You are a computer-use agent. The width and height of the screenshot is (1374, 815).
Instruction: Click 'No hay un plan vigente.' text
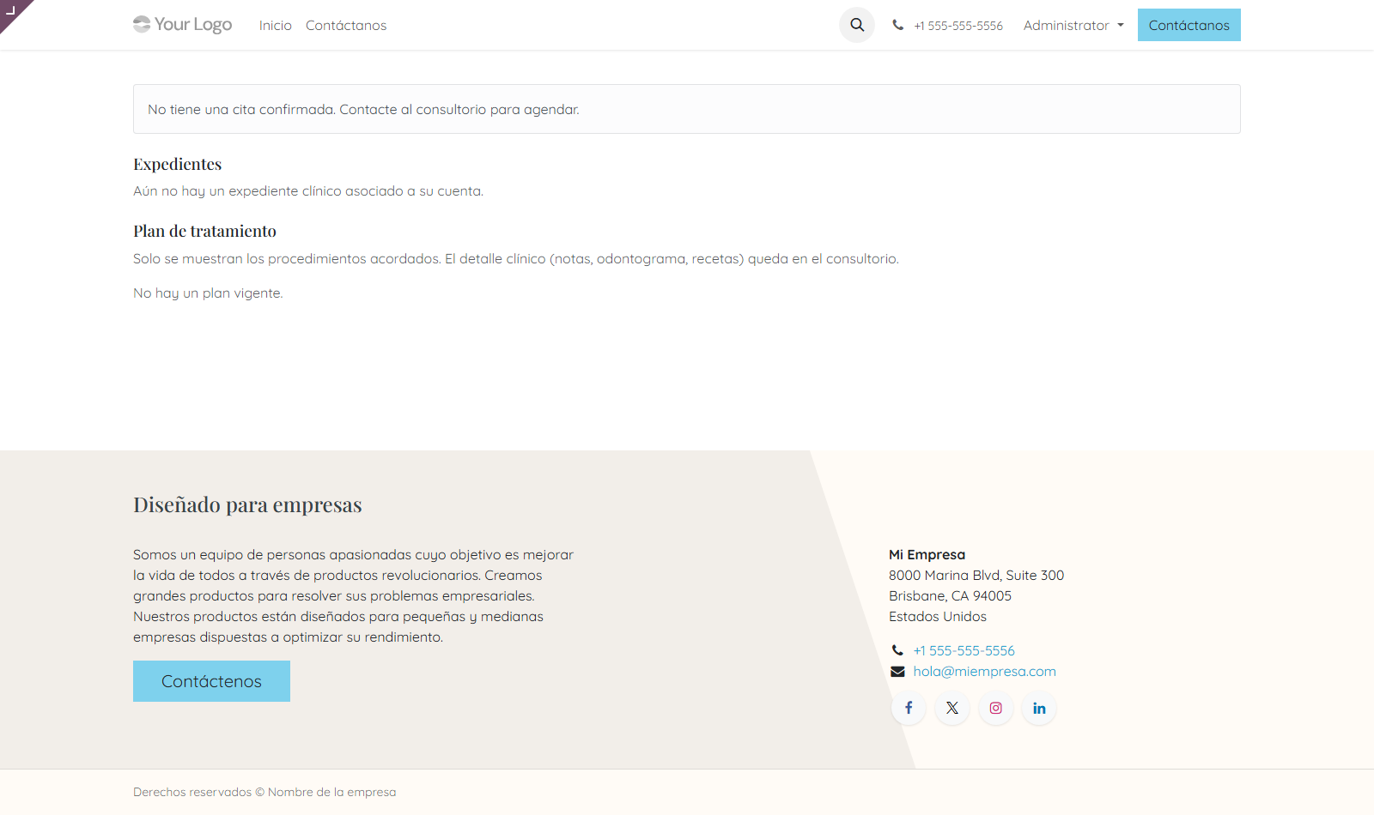click(208, 293)
